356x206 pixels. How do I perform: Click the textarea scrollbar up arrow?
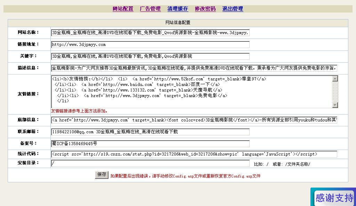pos(335,79)
